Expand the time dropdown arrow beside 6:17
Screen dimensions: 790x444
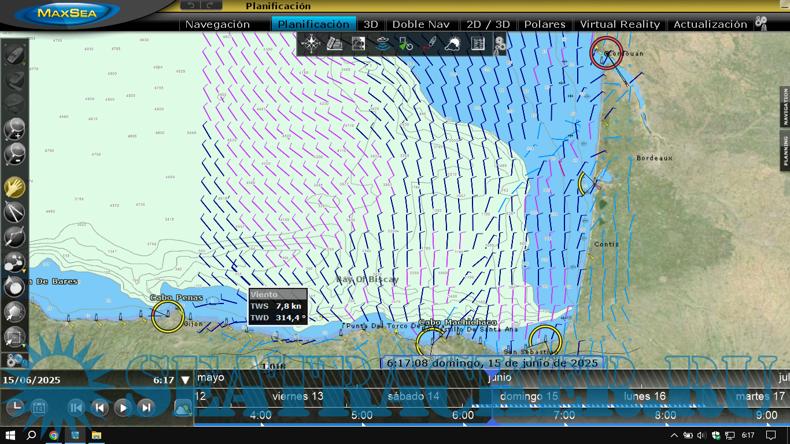[185, 380]
